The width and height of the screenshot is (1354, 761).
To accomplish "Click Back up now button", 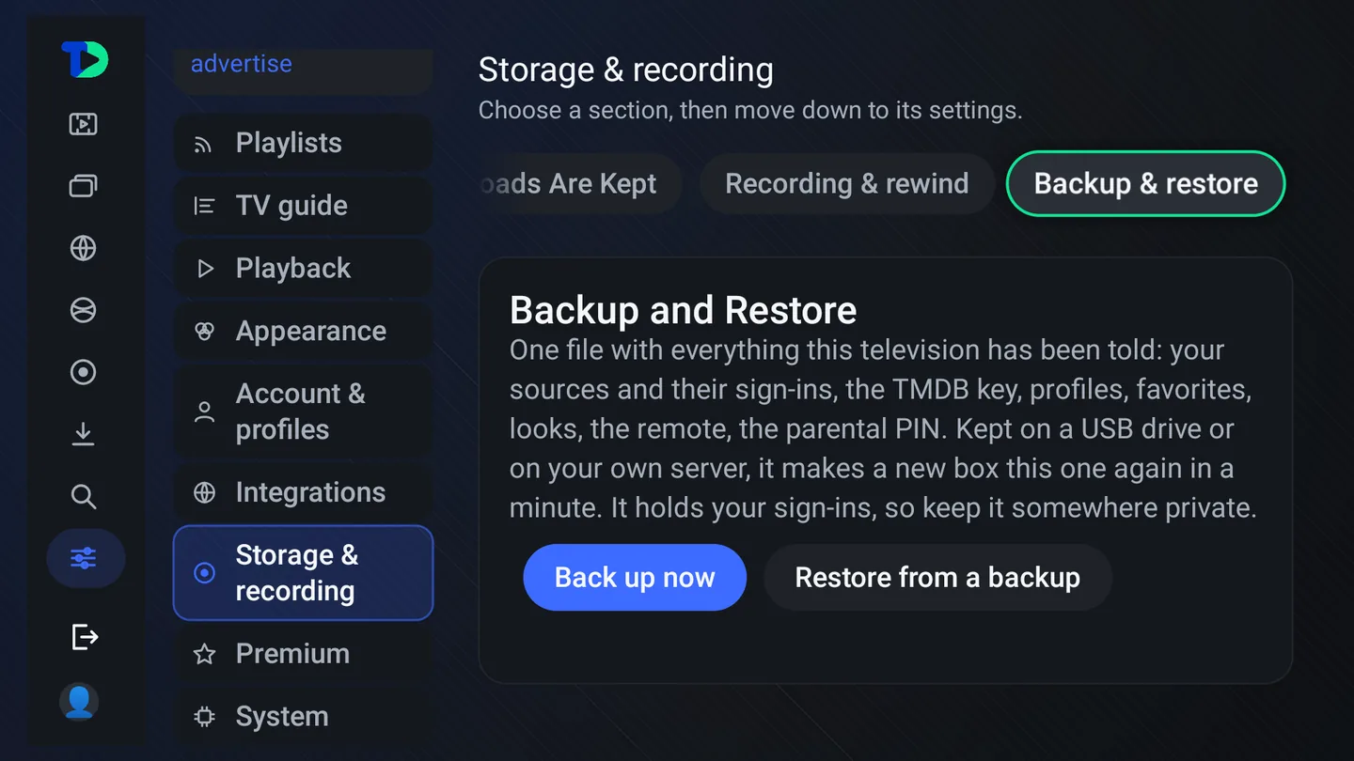I will pos(635,577).
